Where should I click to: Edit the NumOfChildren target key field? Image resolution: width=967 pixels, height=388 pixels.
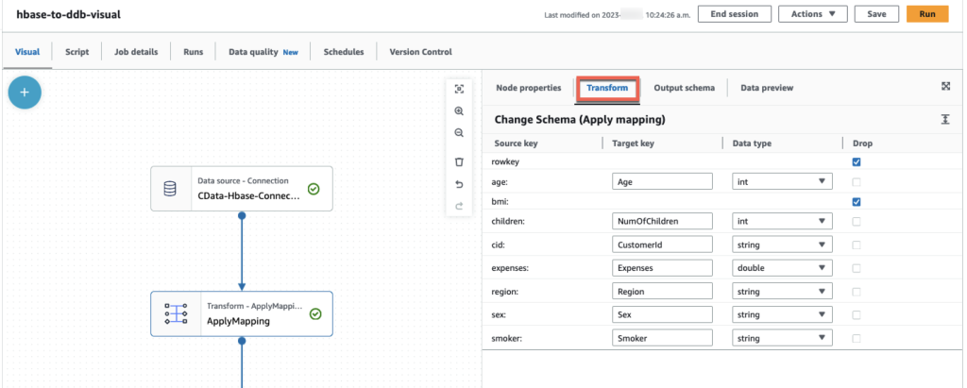click(662, 221)
